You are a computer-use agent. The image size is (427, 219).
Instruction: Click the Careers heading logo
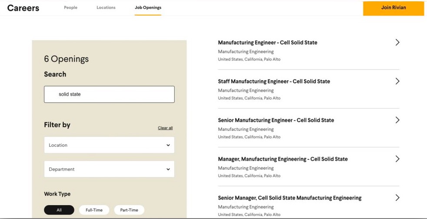tap(23, 8)
